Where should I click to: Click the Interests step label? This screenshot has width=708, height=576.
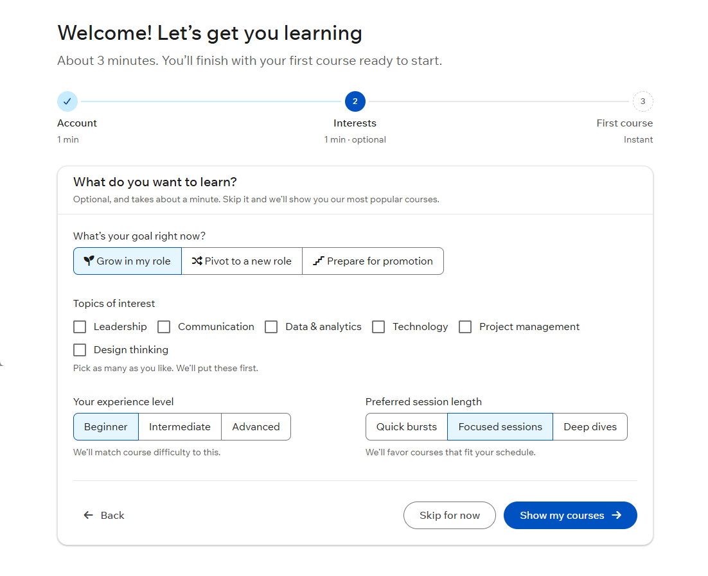point(355,123)
